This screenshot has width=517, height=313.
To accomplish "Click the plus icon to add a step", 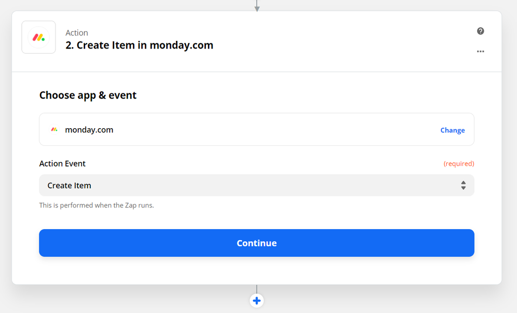I will pos(256,300).
